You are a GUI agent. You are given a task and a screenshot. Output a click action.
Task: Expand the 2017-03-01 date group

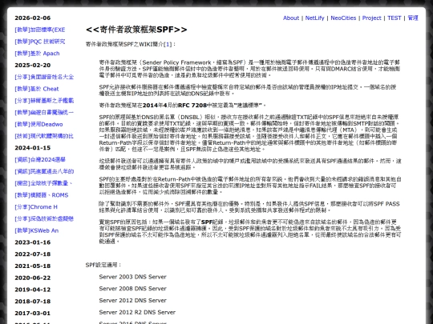point(33,314)
